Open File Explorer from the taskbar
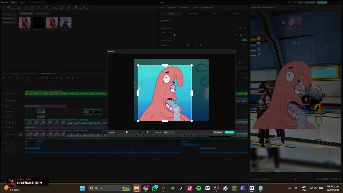343x193 pixels. pos(137,188)
